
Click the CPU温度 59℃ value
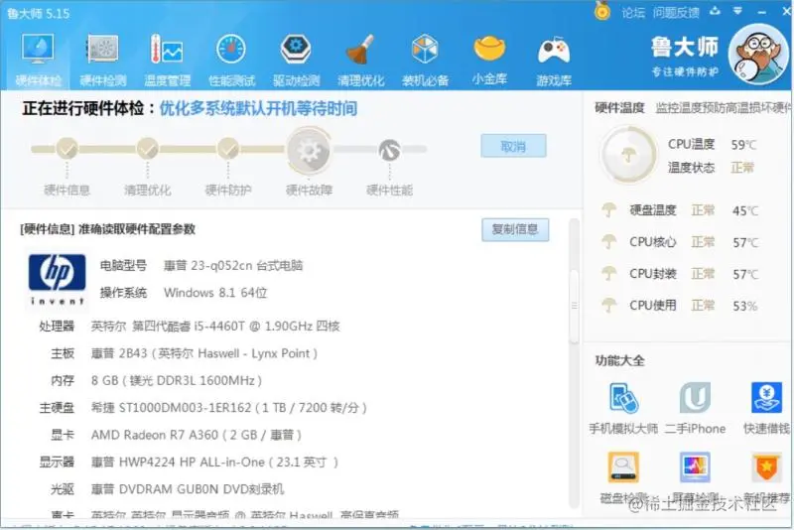pyautogui.click(x=743, y=145)
